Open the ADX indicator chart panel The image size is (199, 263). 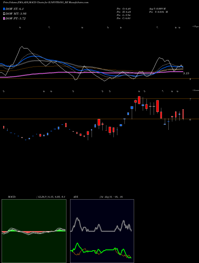click(x=102, y=231)
